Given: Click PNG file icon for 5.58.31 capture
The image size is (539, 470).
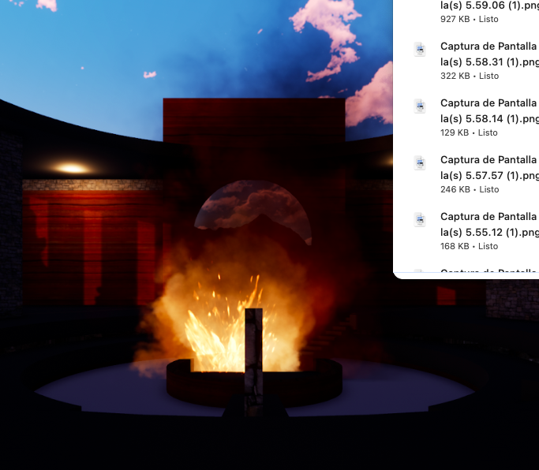Looking at the screenshot, I should 420,50.
